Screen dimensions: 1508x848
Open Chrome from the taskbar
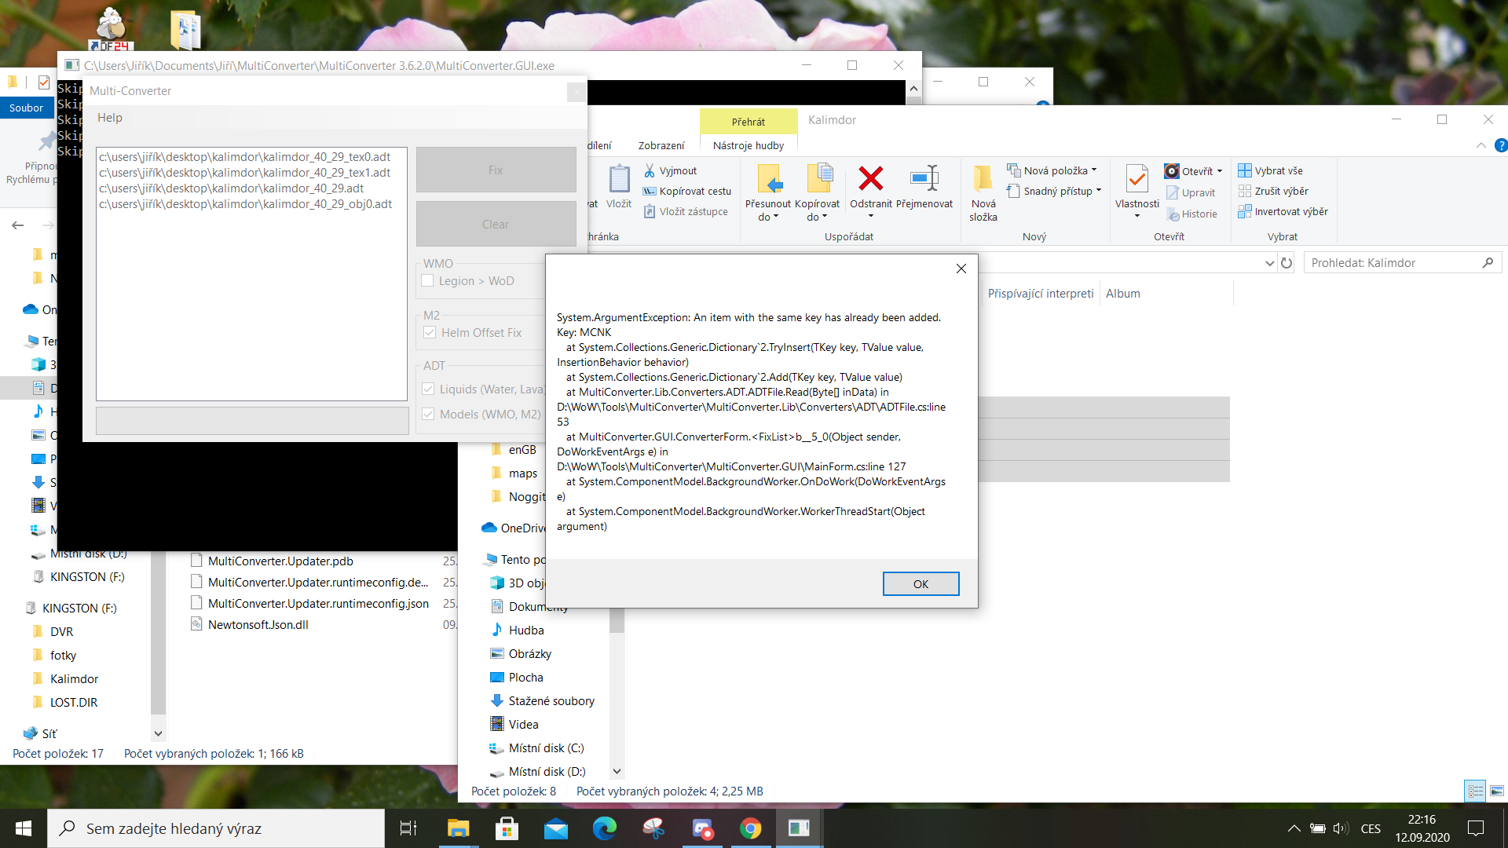(x=750, y=828)
